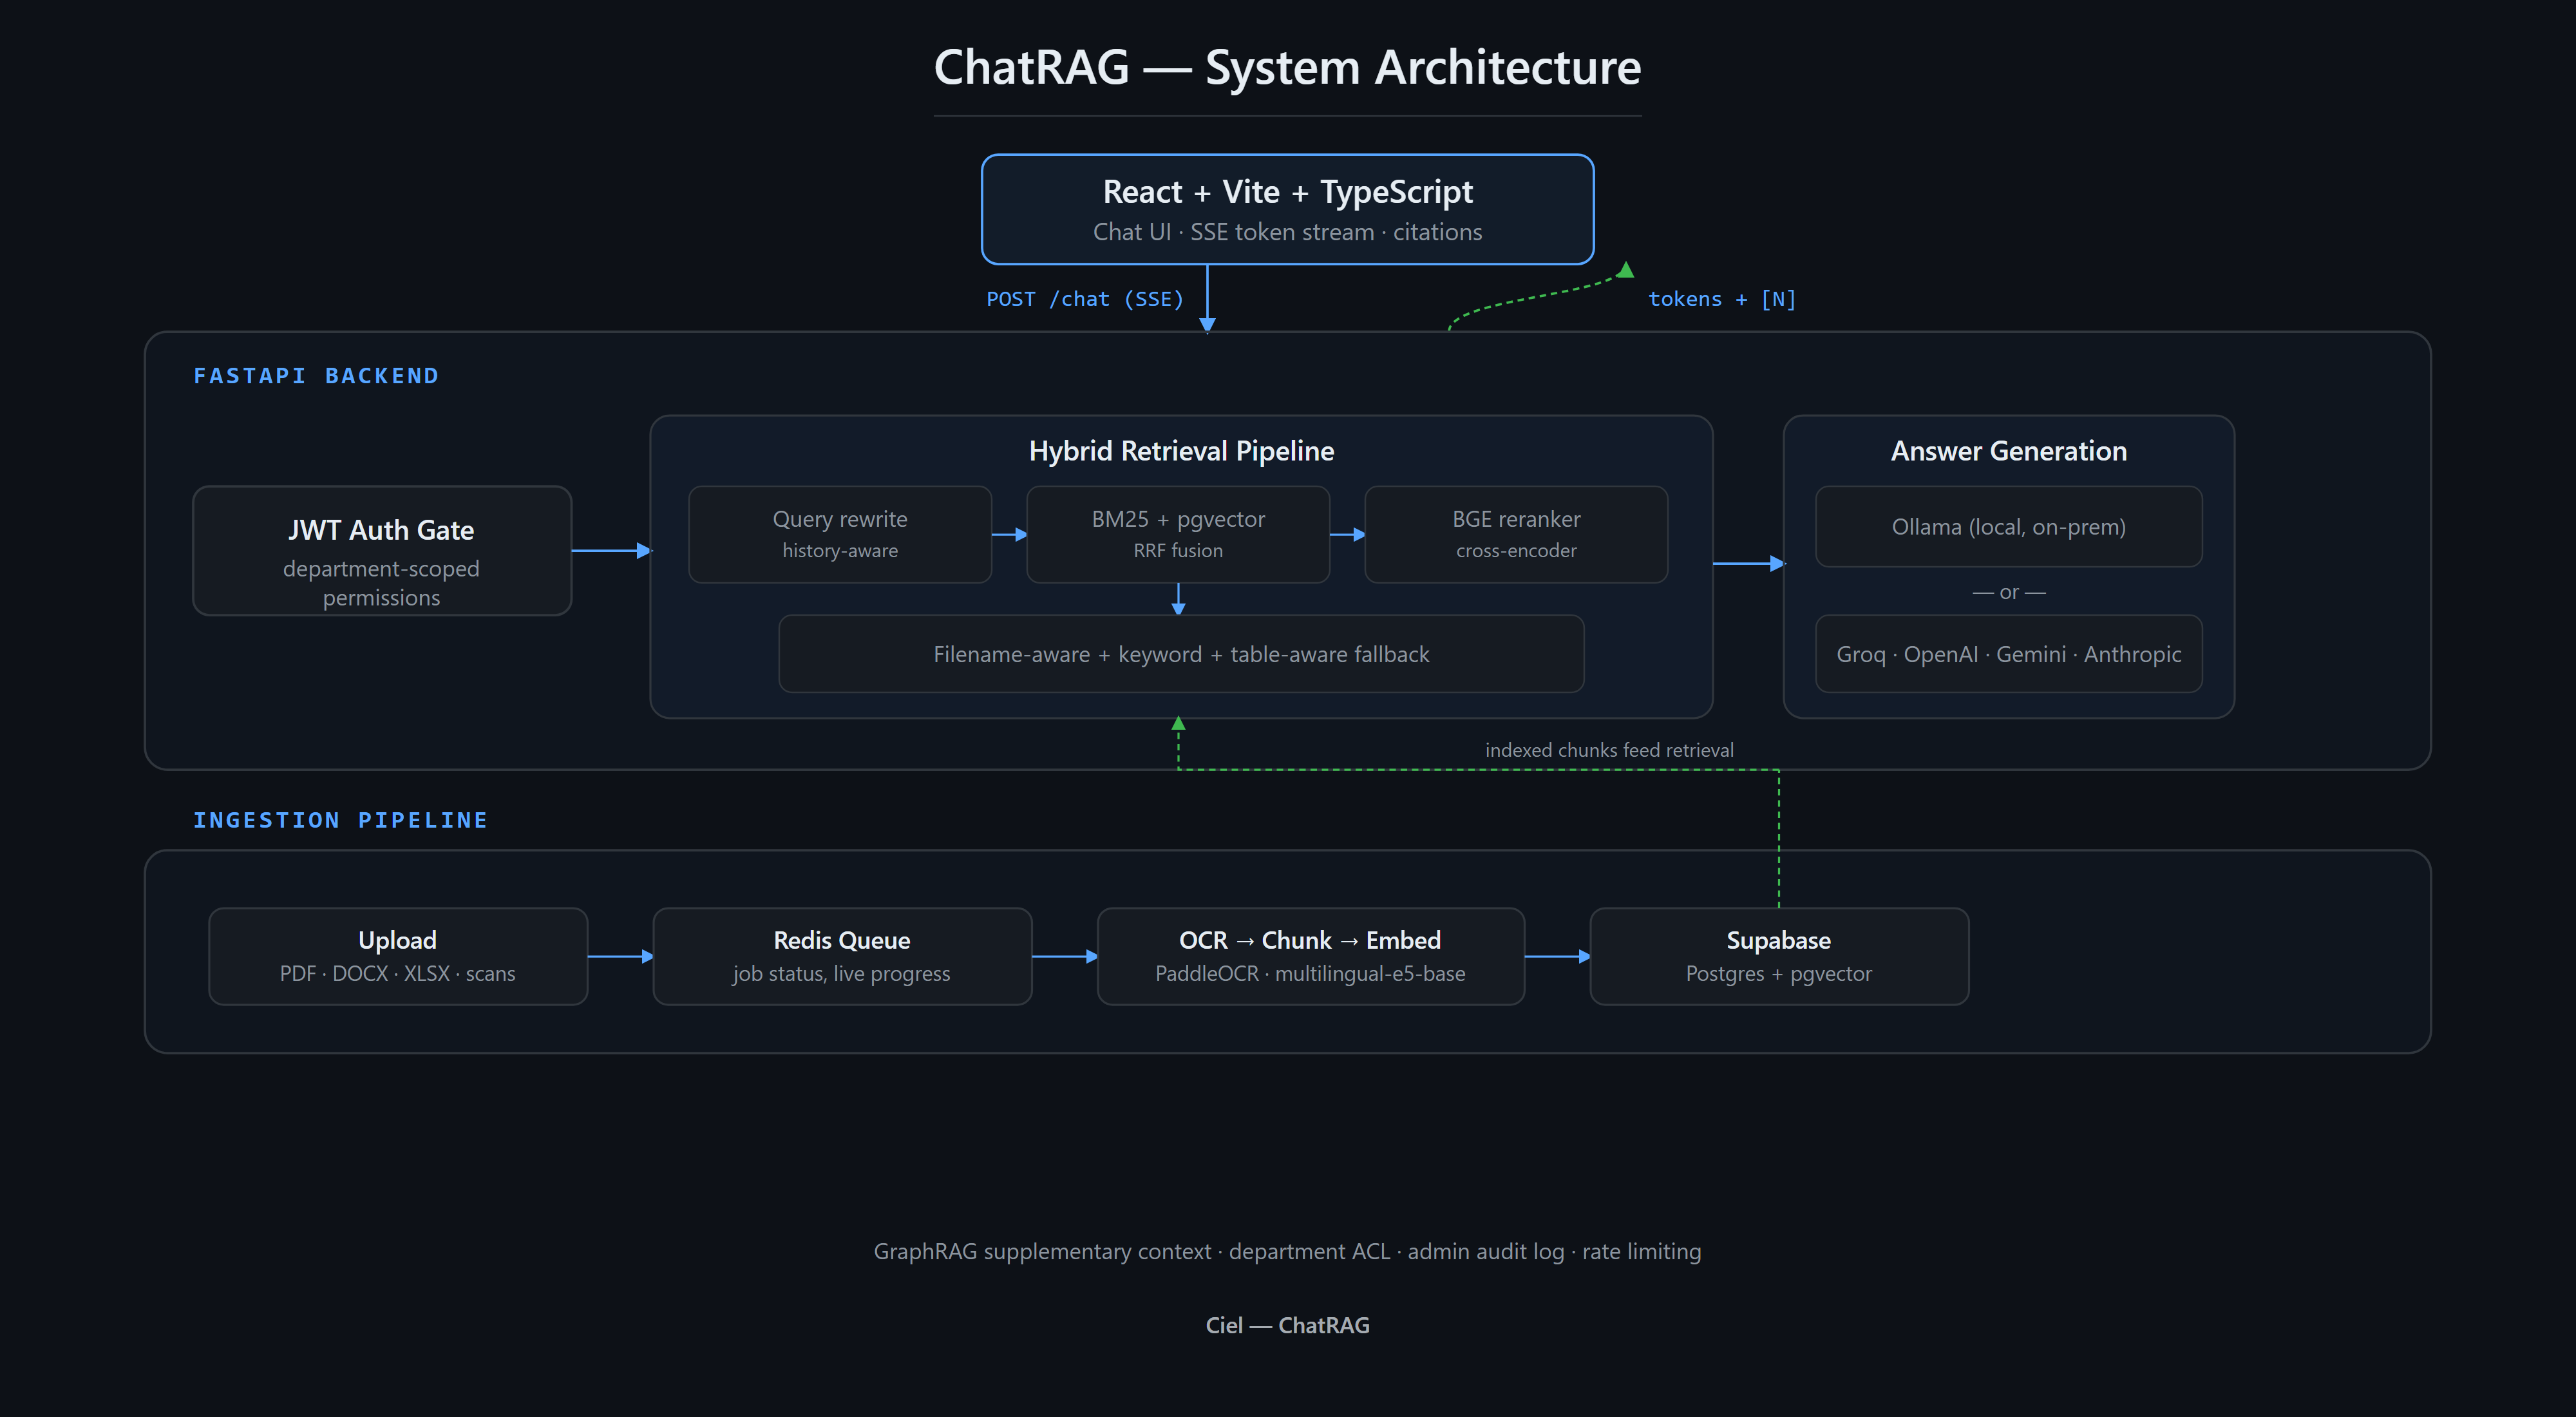Select the OCR → Chunk → Embed box

tap(1310, 956)
